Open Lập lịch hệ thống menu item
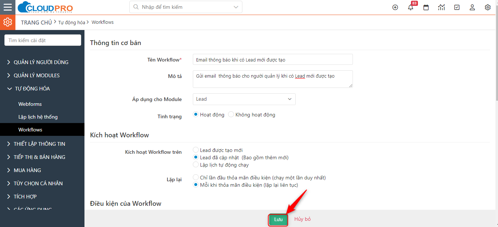This screenshot has height=227, width=498. pyautogui.click(x=38, y=117)
